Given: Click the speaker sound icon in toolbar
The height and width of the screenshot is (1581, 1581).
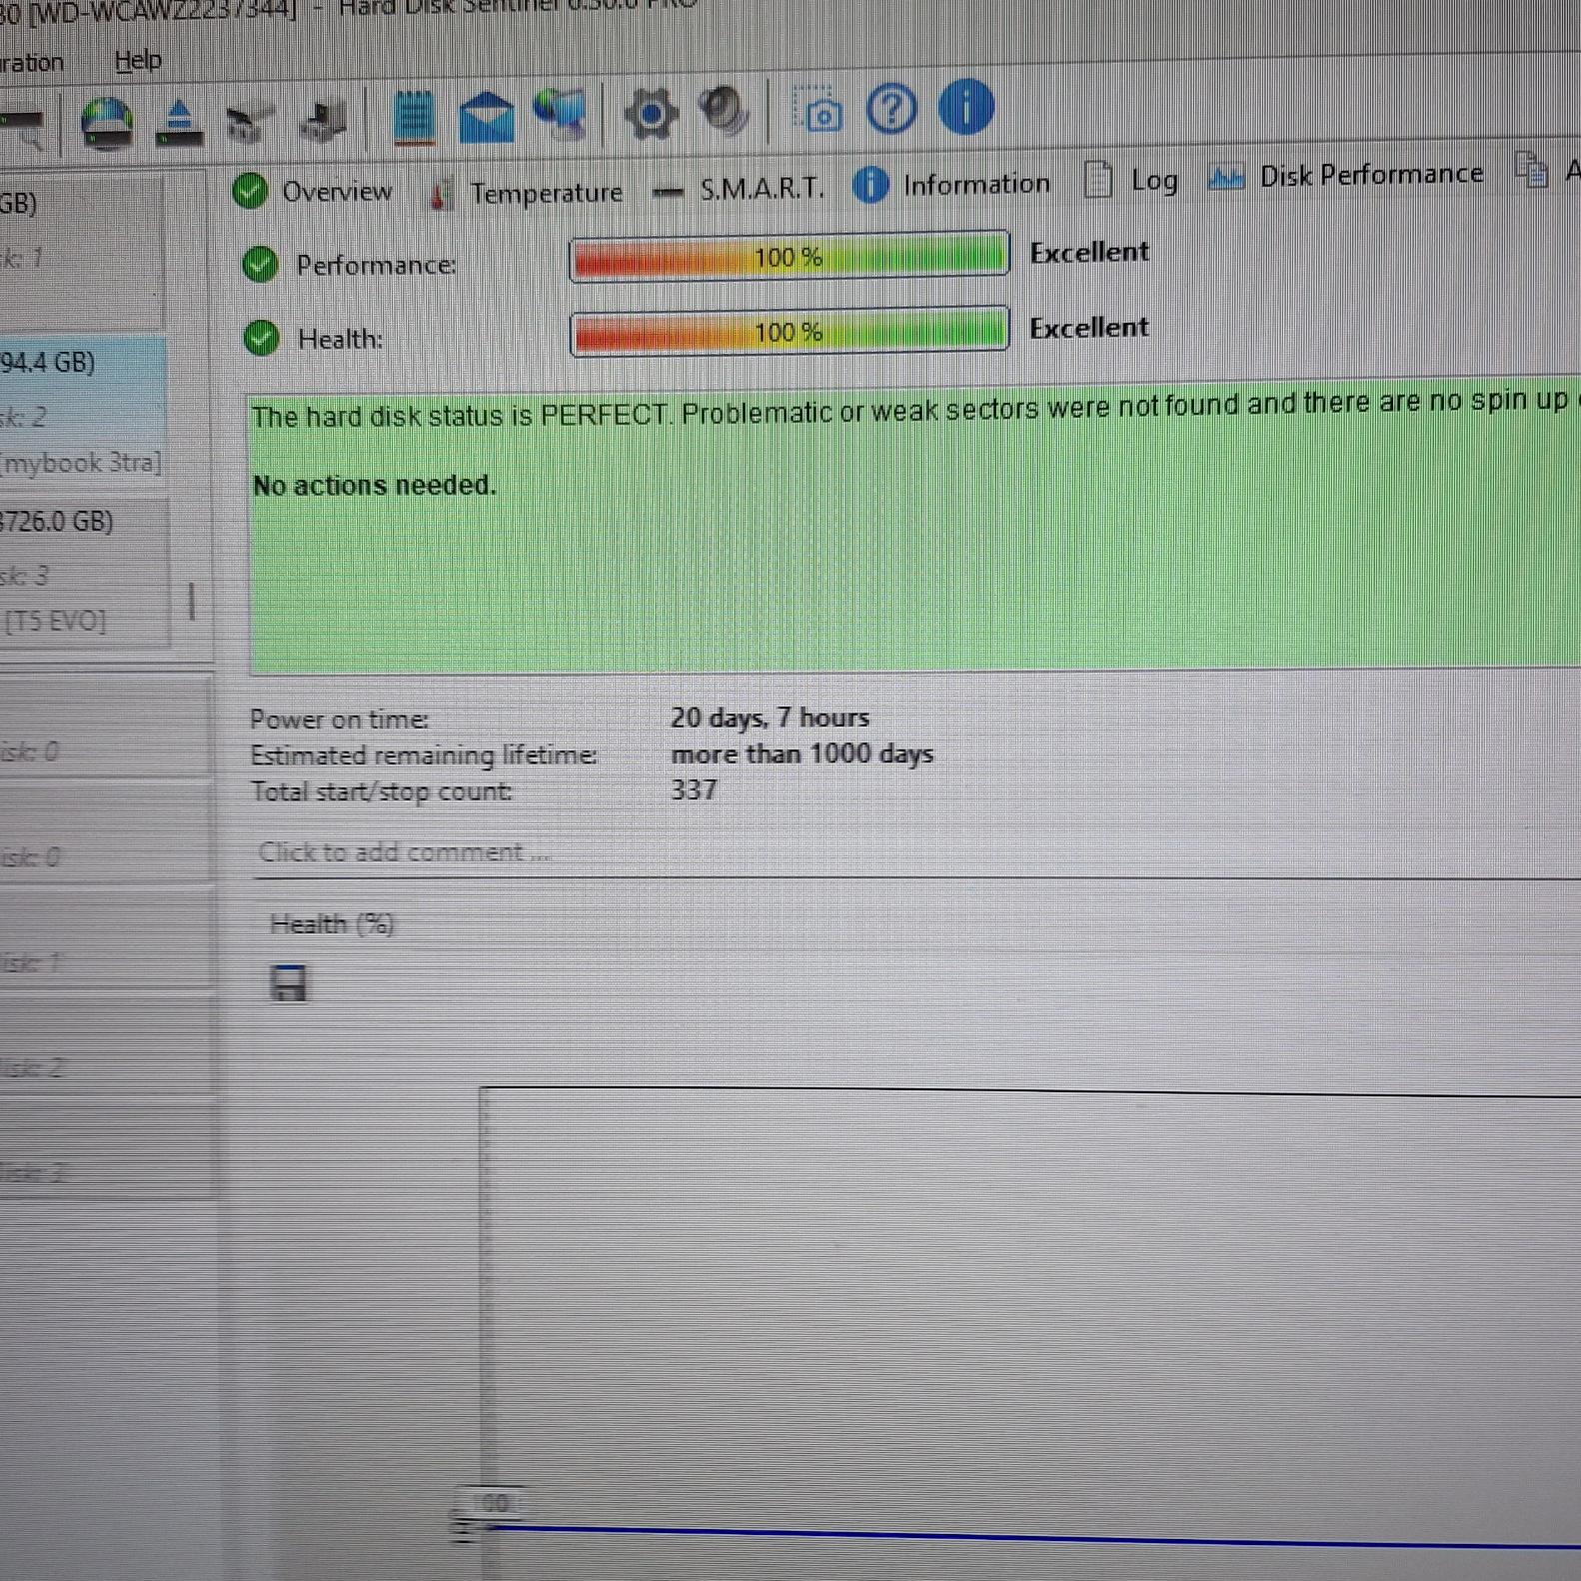Looking at the screenshot, I should click(x=725, y=111).
